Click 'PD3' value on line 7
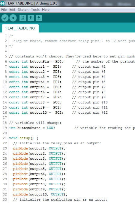135x203 pixels. [56, 66]
